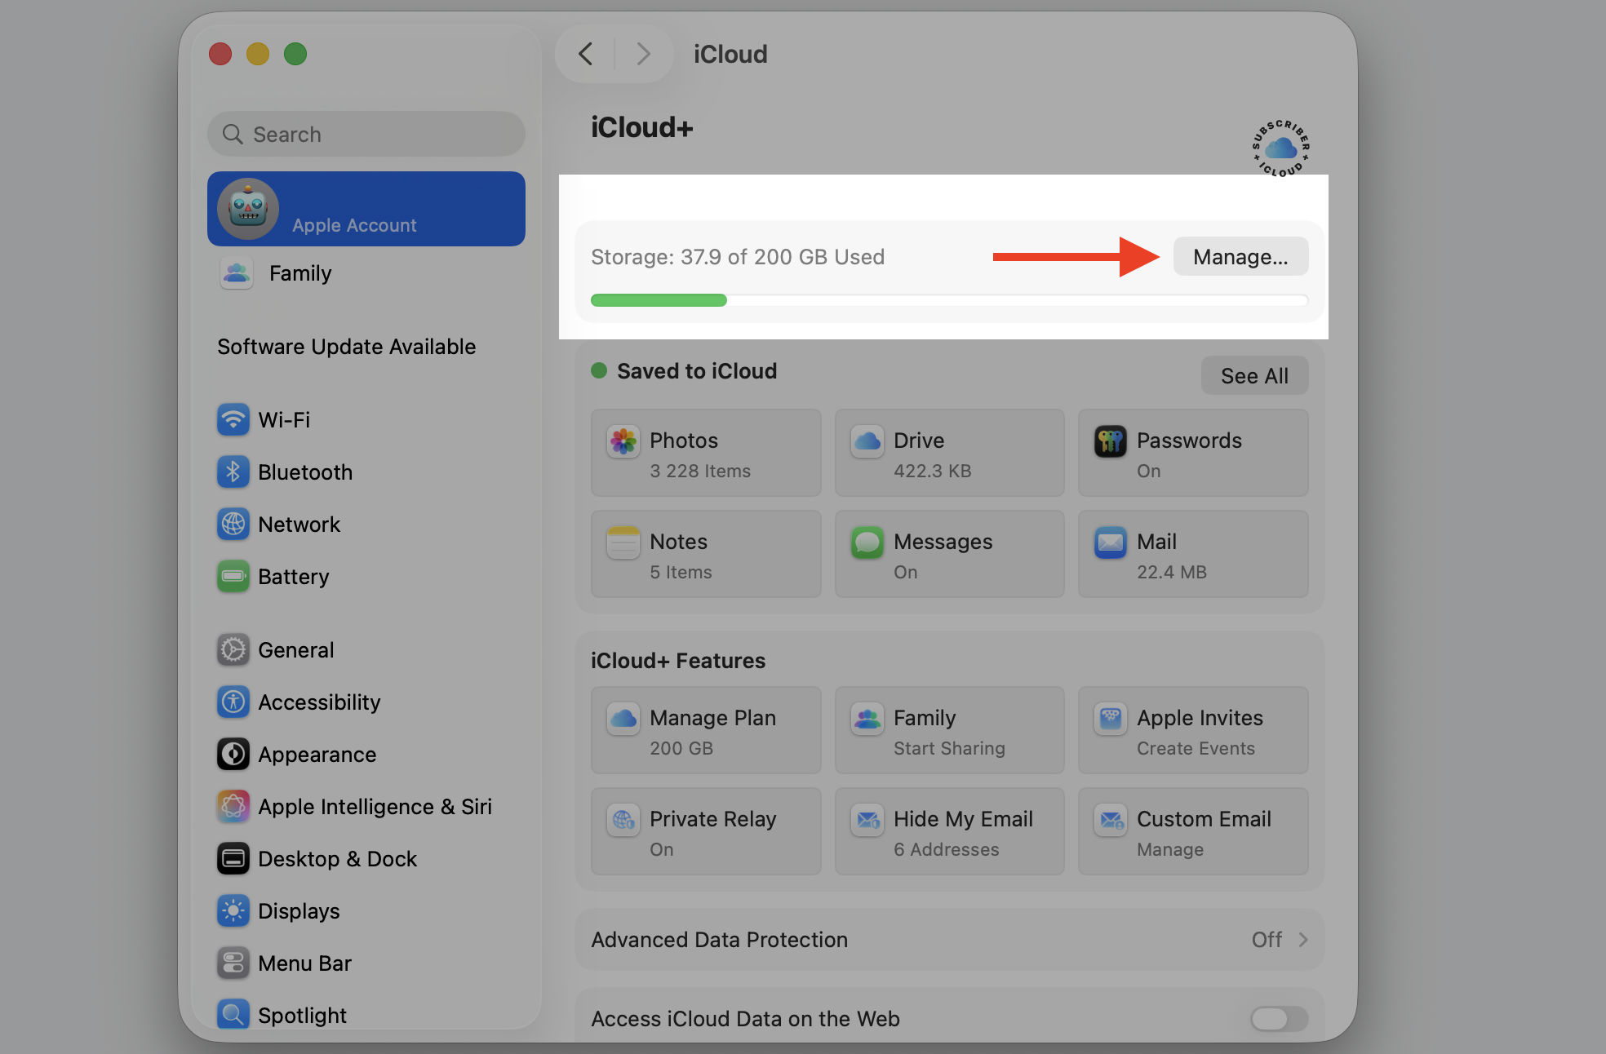Click the '422.3 KB' Drive size

point(932,471)
